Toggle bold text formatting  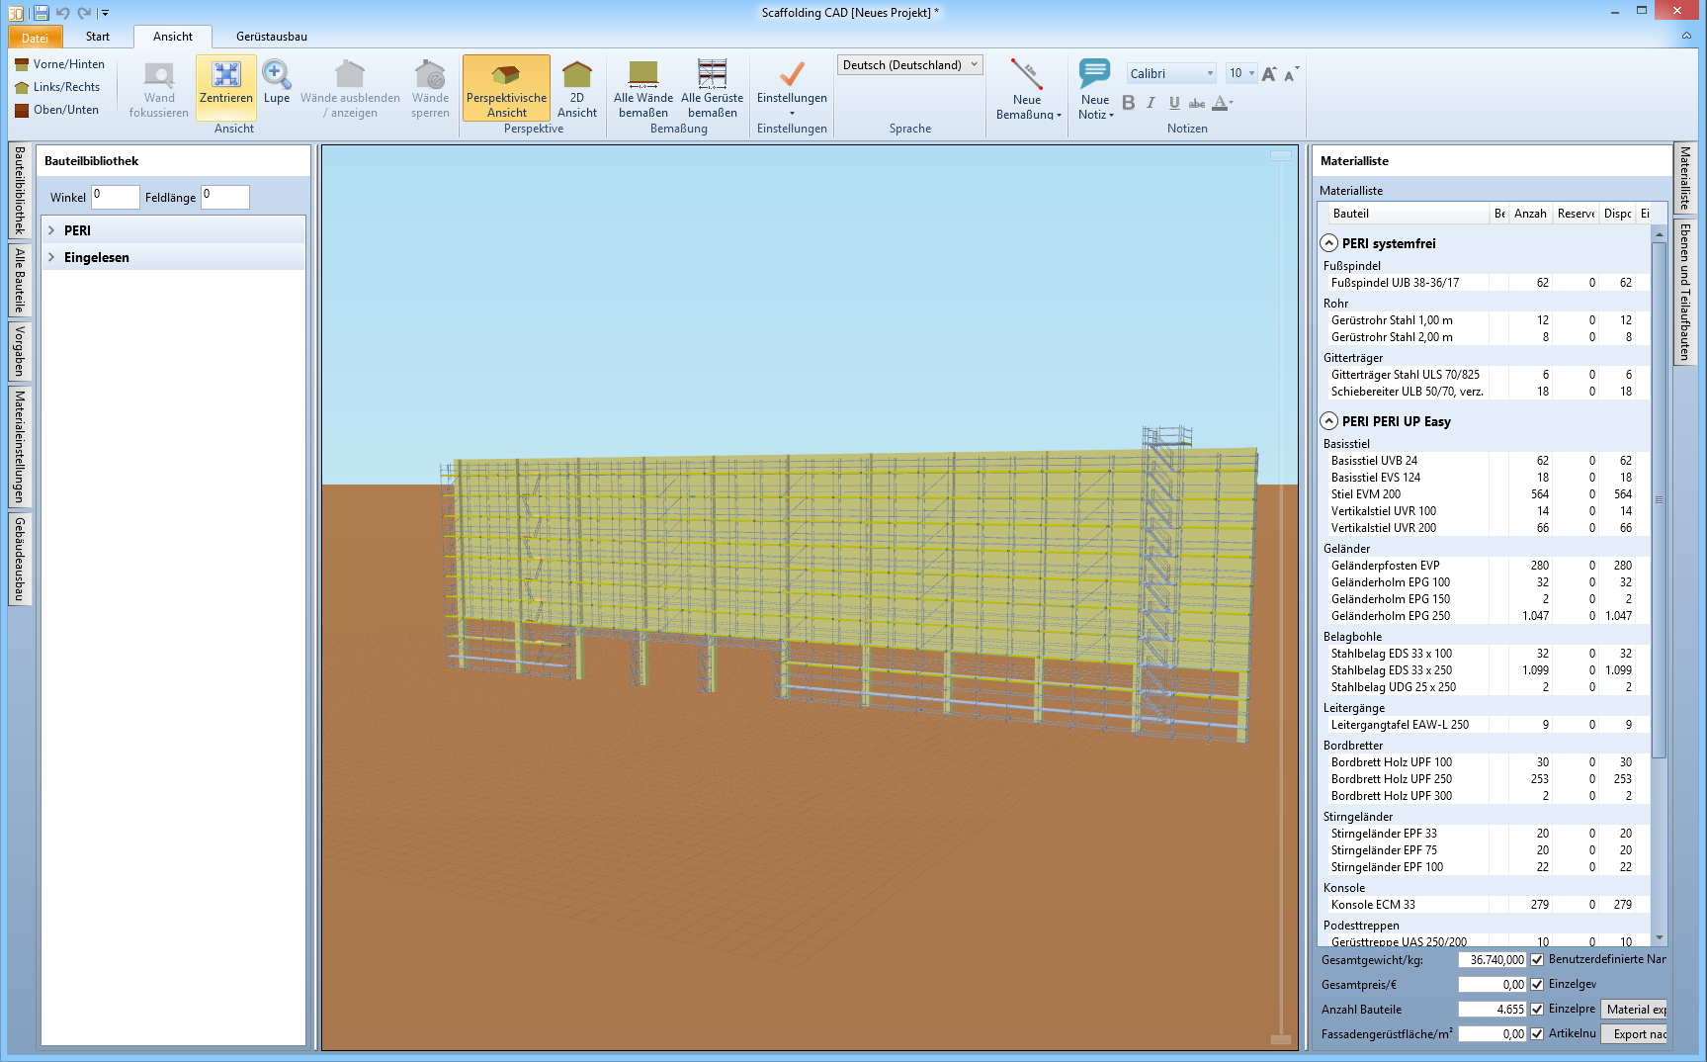(1128, 103)
